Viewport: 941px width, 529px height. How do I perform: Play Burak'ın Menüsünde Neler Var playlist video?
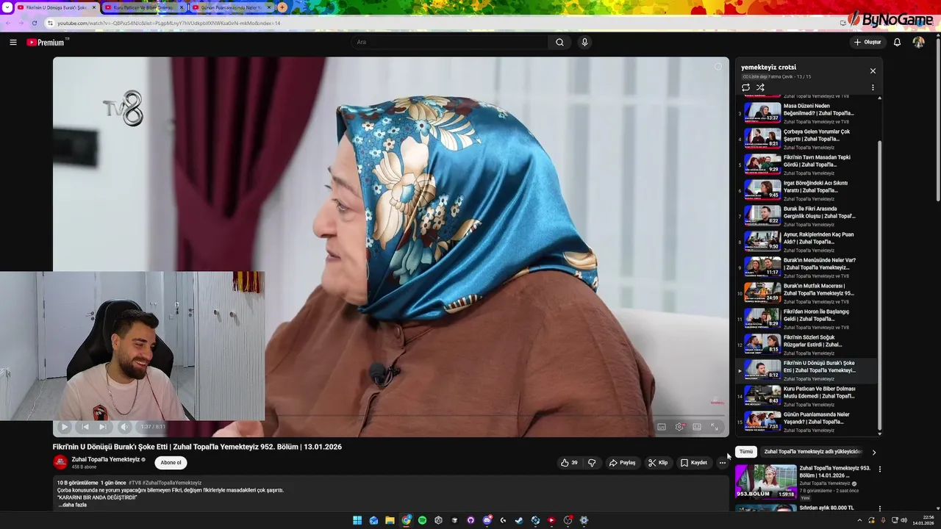tap(808, 267)
